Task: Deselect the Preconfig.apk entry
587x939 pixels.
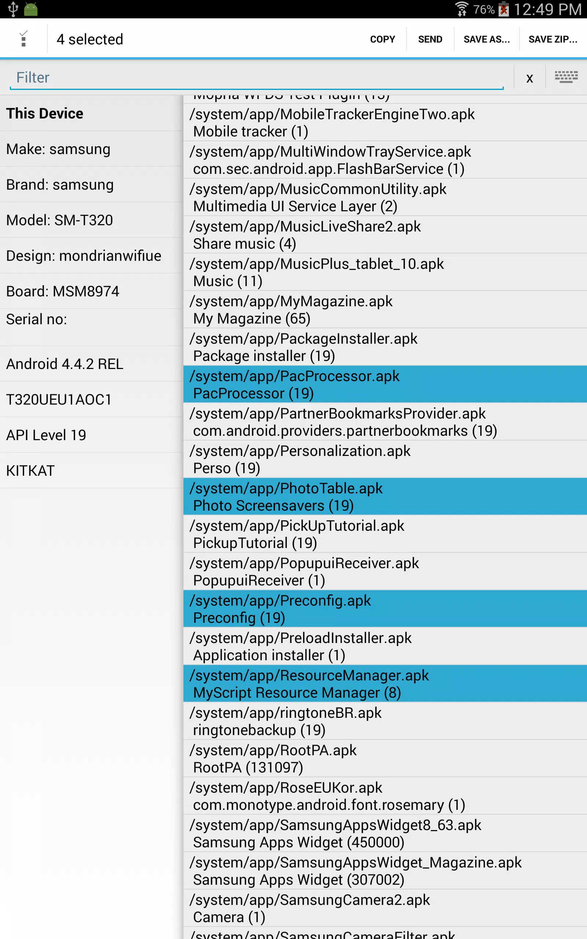Action: [385, 609]
